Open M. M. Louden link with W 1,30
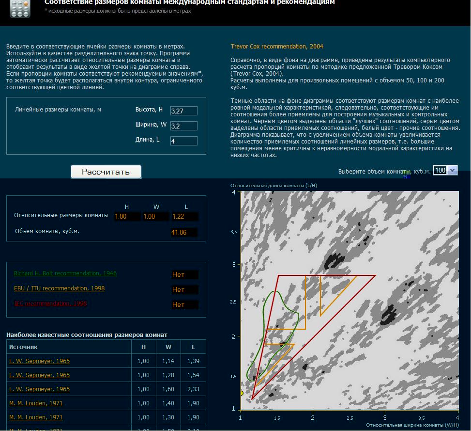Screen dimensions: 471x431 pyautogui.click(x=36, y=417)
